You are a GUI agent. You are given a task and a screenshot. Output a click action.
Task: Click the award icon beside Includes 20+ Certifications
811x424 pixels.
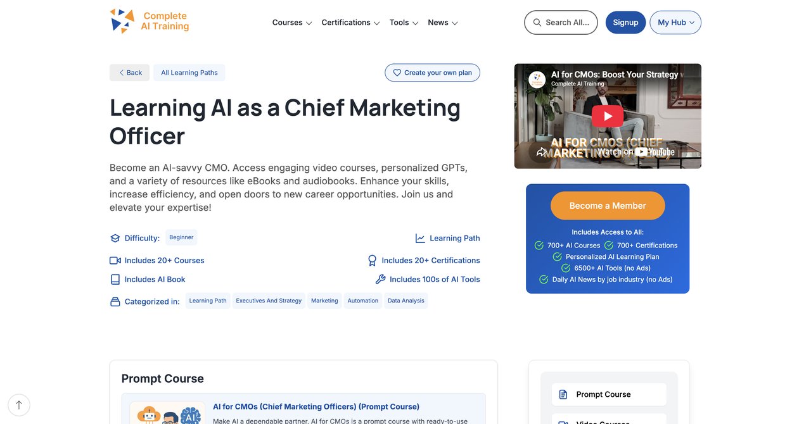coord(373,260)
